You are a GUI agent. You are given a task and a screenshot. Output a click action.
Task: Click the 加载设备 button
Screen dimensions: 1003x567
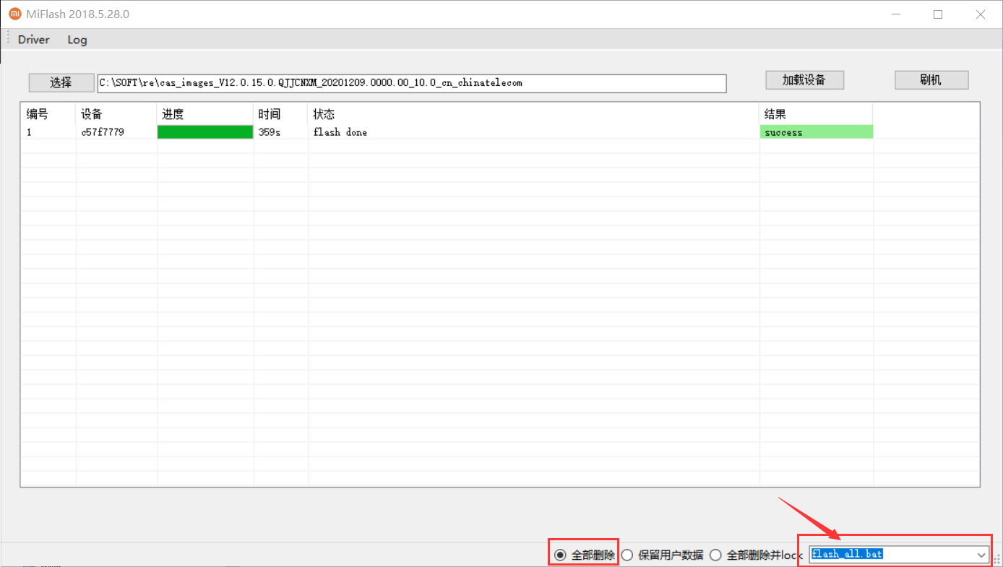804,79
